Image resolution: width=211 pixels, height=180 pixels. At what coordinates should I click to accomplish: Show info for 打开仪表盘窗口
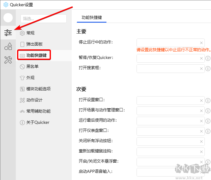click(x=208, y=131)
